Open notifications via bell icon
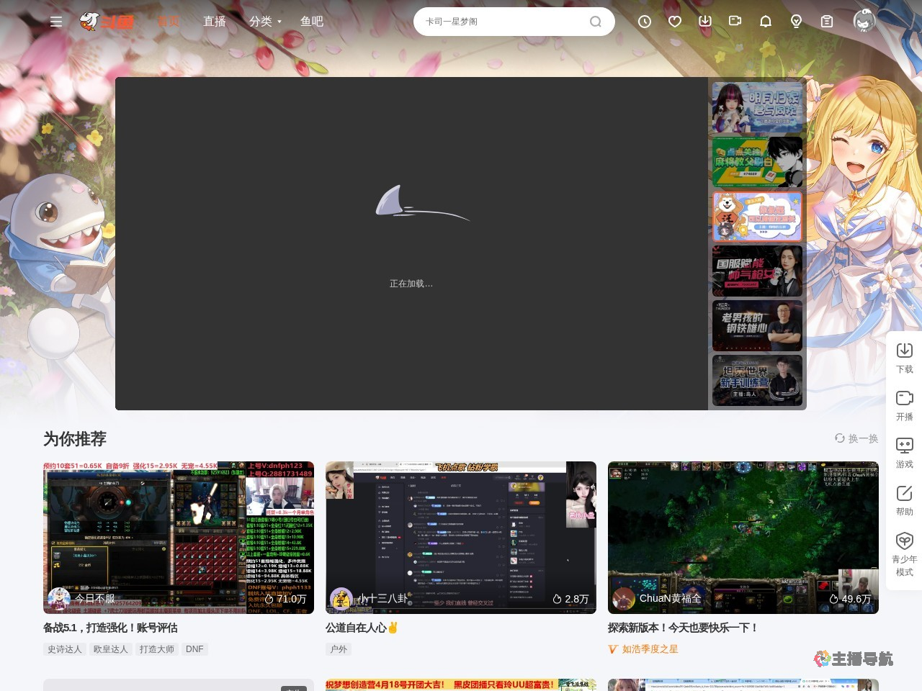The width and height of the screenshot is (922, 691). [x=765, y=22]
